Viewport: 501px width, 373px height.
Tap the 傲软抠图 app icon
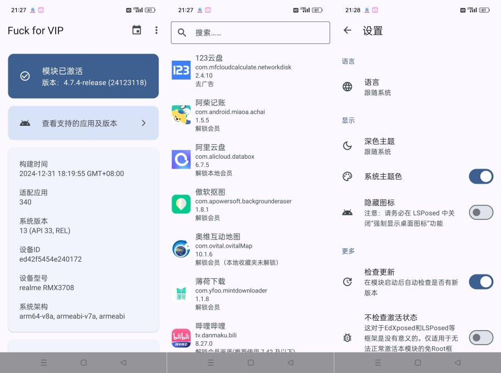[x=181, y=204]
